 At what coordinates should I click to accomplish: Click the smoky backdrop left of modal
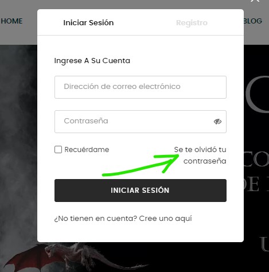18,143
